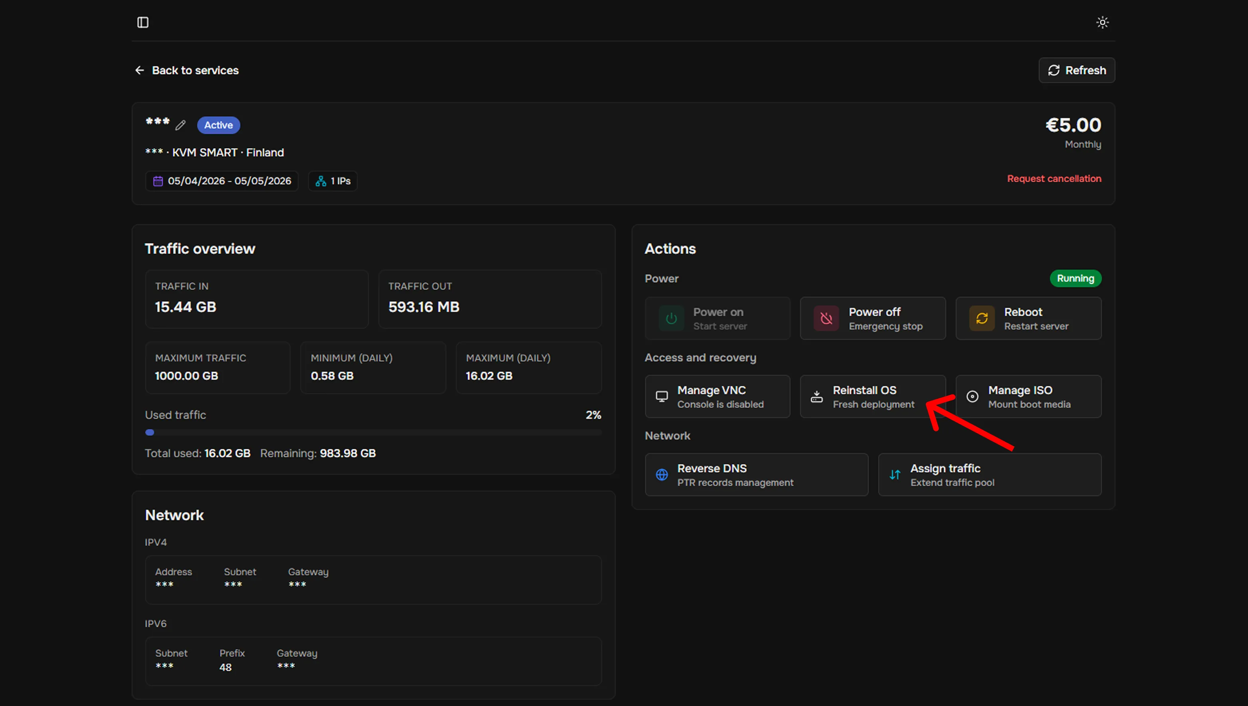Click the Manage ISO disc icon
Screen dimensions: 1248x706
[973, 396]
